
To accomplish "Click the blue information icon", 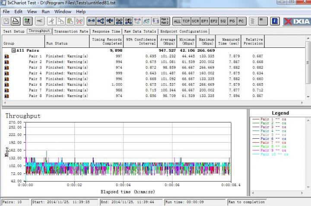I will coord(275,21).
